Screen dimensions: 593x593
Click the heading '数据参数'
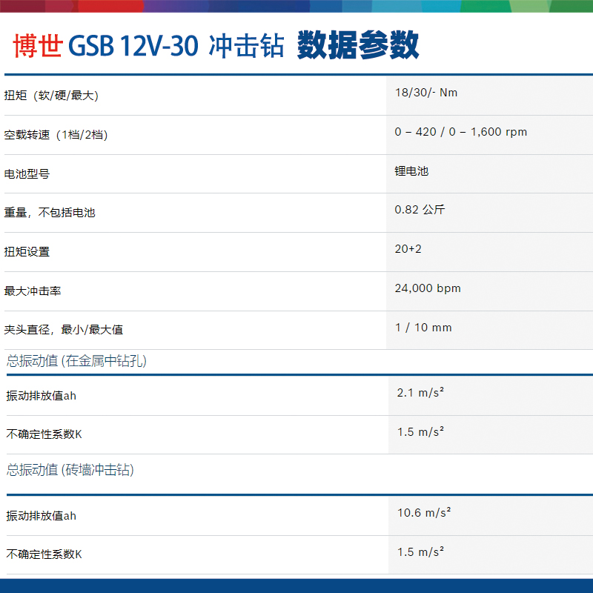tap(358, 45)
